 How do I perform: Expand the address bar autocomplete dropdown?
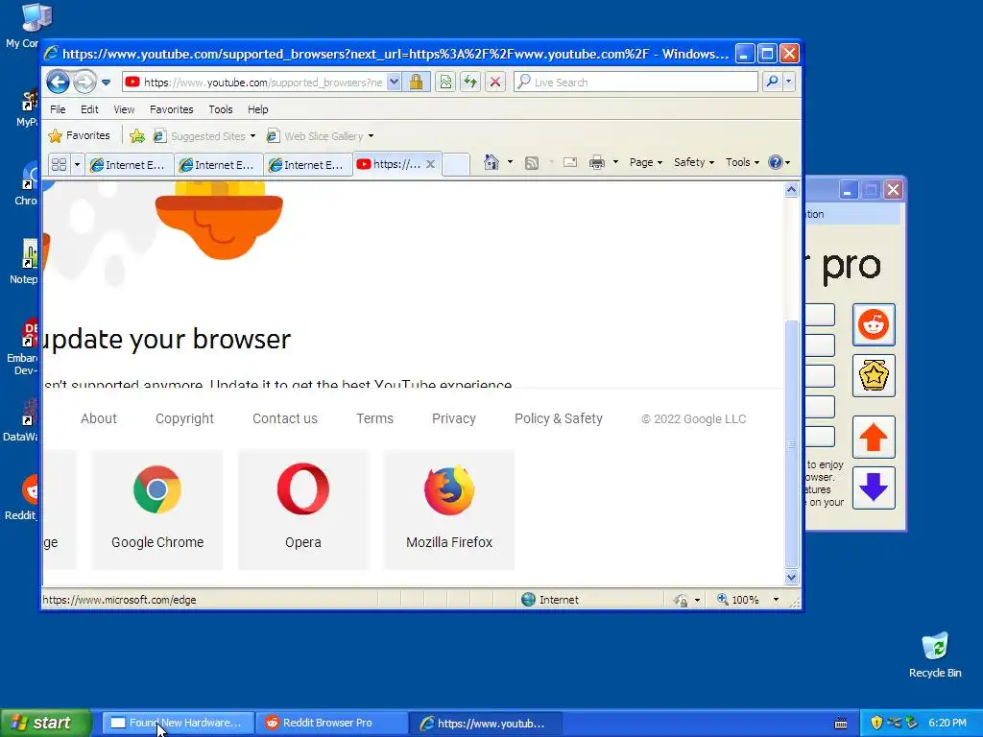pos(394,83)
